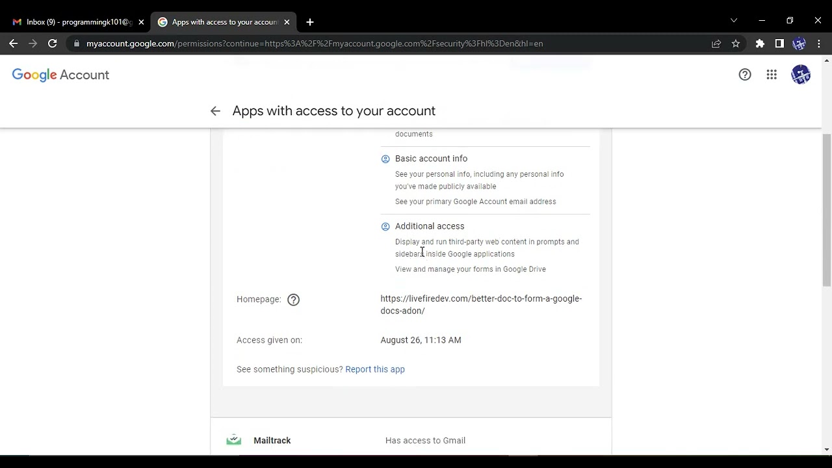
Task: Click the browser forward arrow
Action: pos(32,44)
